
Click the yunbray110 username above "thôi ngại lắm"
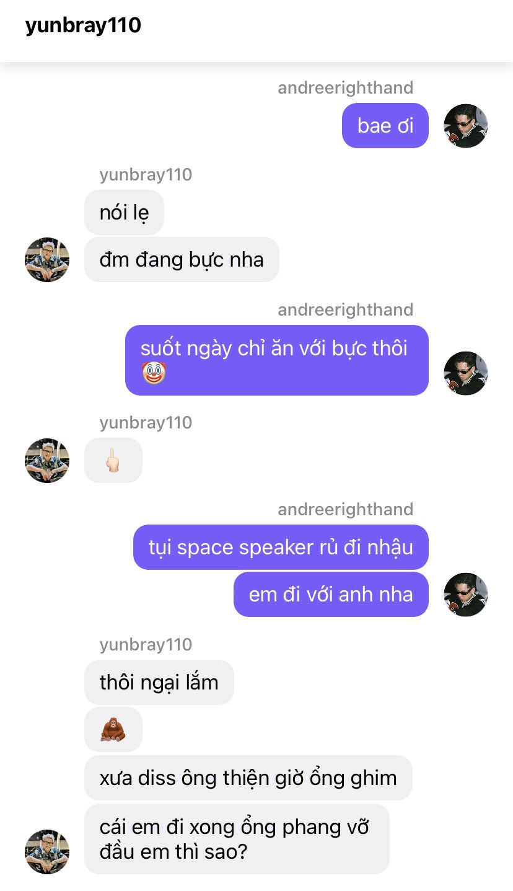pos(146,645)
